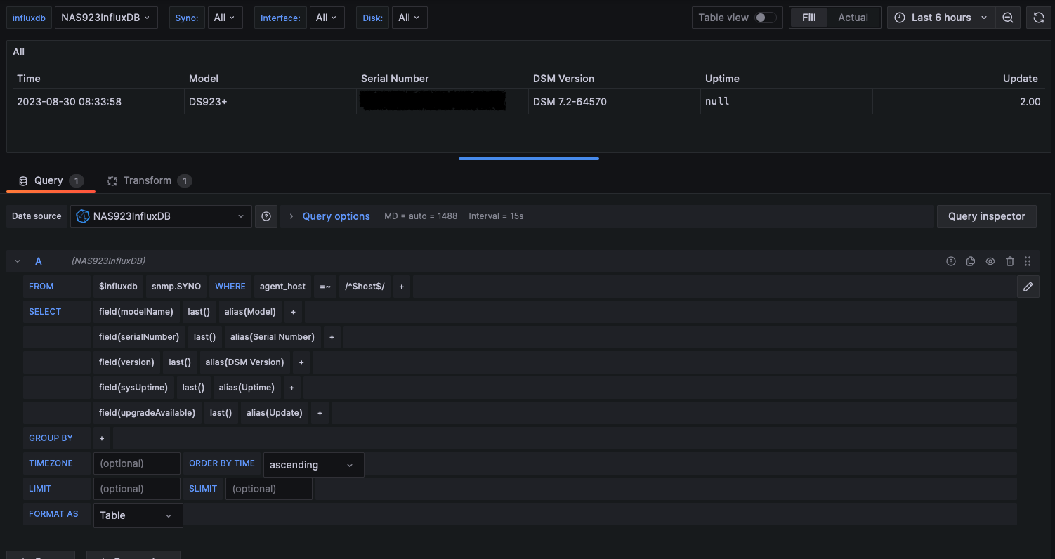Viewport: 1055px width, 559px height.
Task: Grab the drag handle for query A
Action: coord(1028,261)
